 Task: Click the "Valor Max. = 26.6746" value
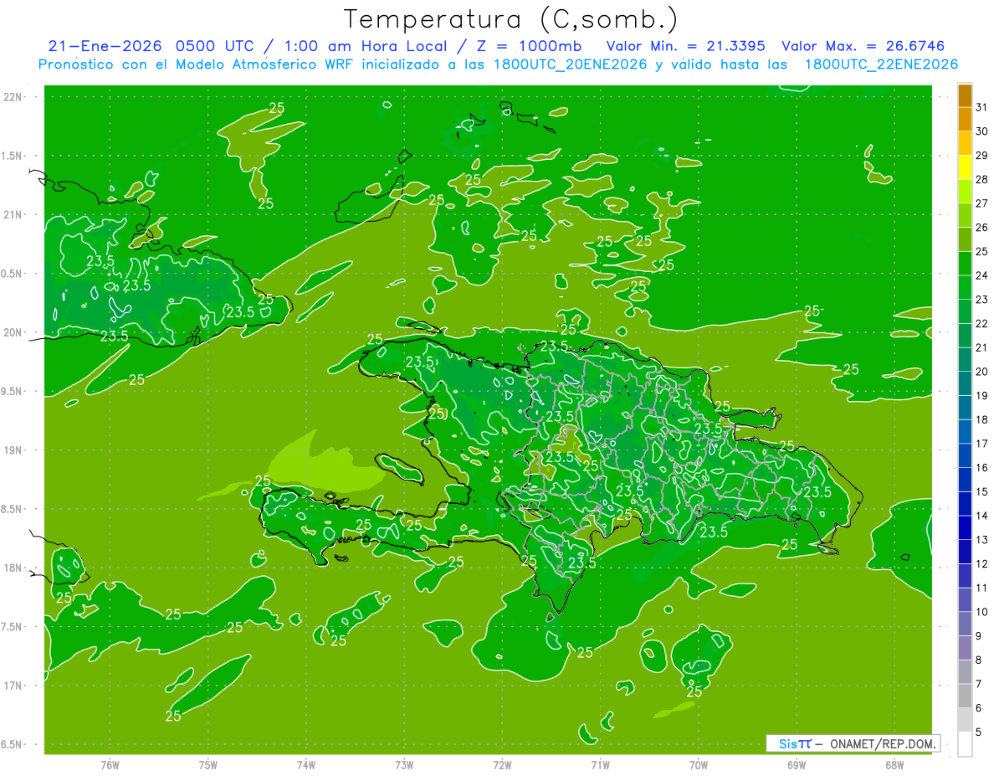click(x=863, y=46)
